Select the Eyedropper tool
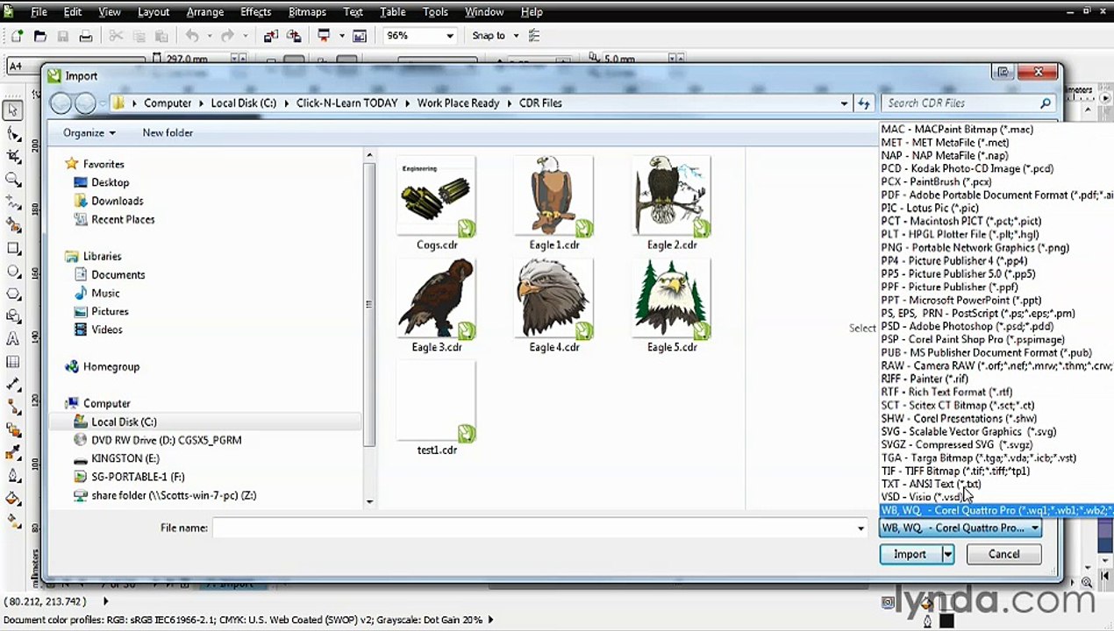The width and height of the screenshot is (1114, 631). tap(13, 453)
